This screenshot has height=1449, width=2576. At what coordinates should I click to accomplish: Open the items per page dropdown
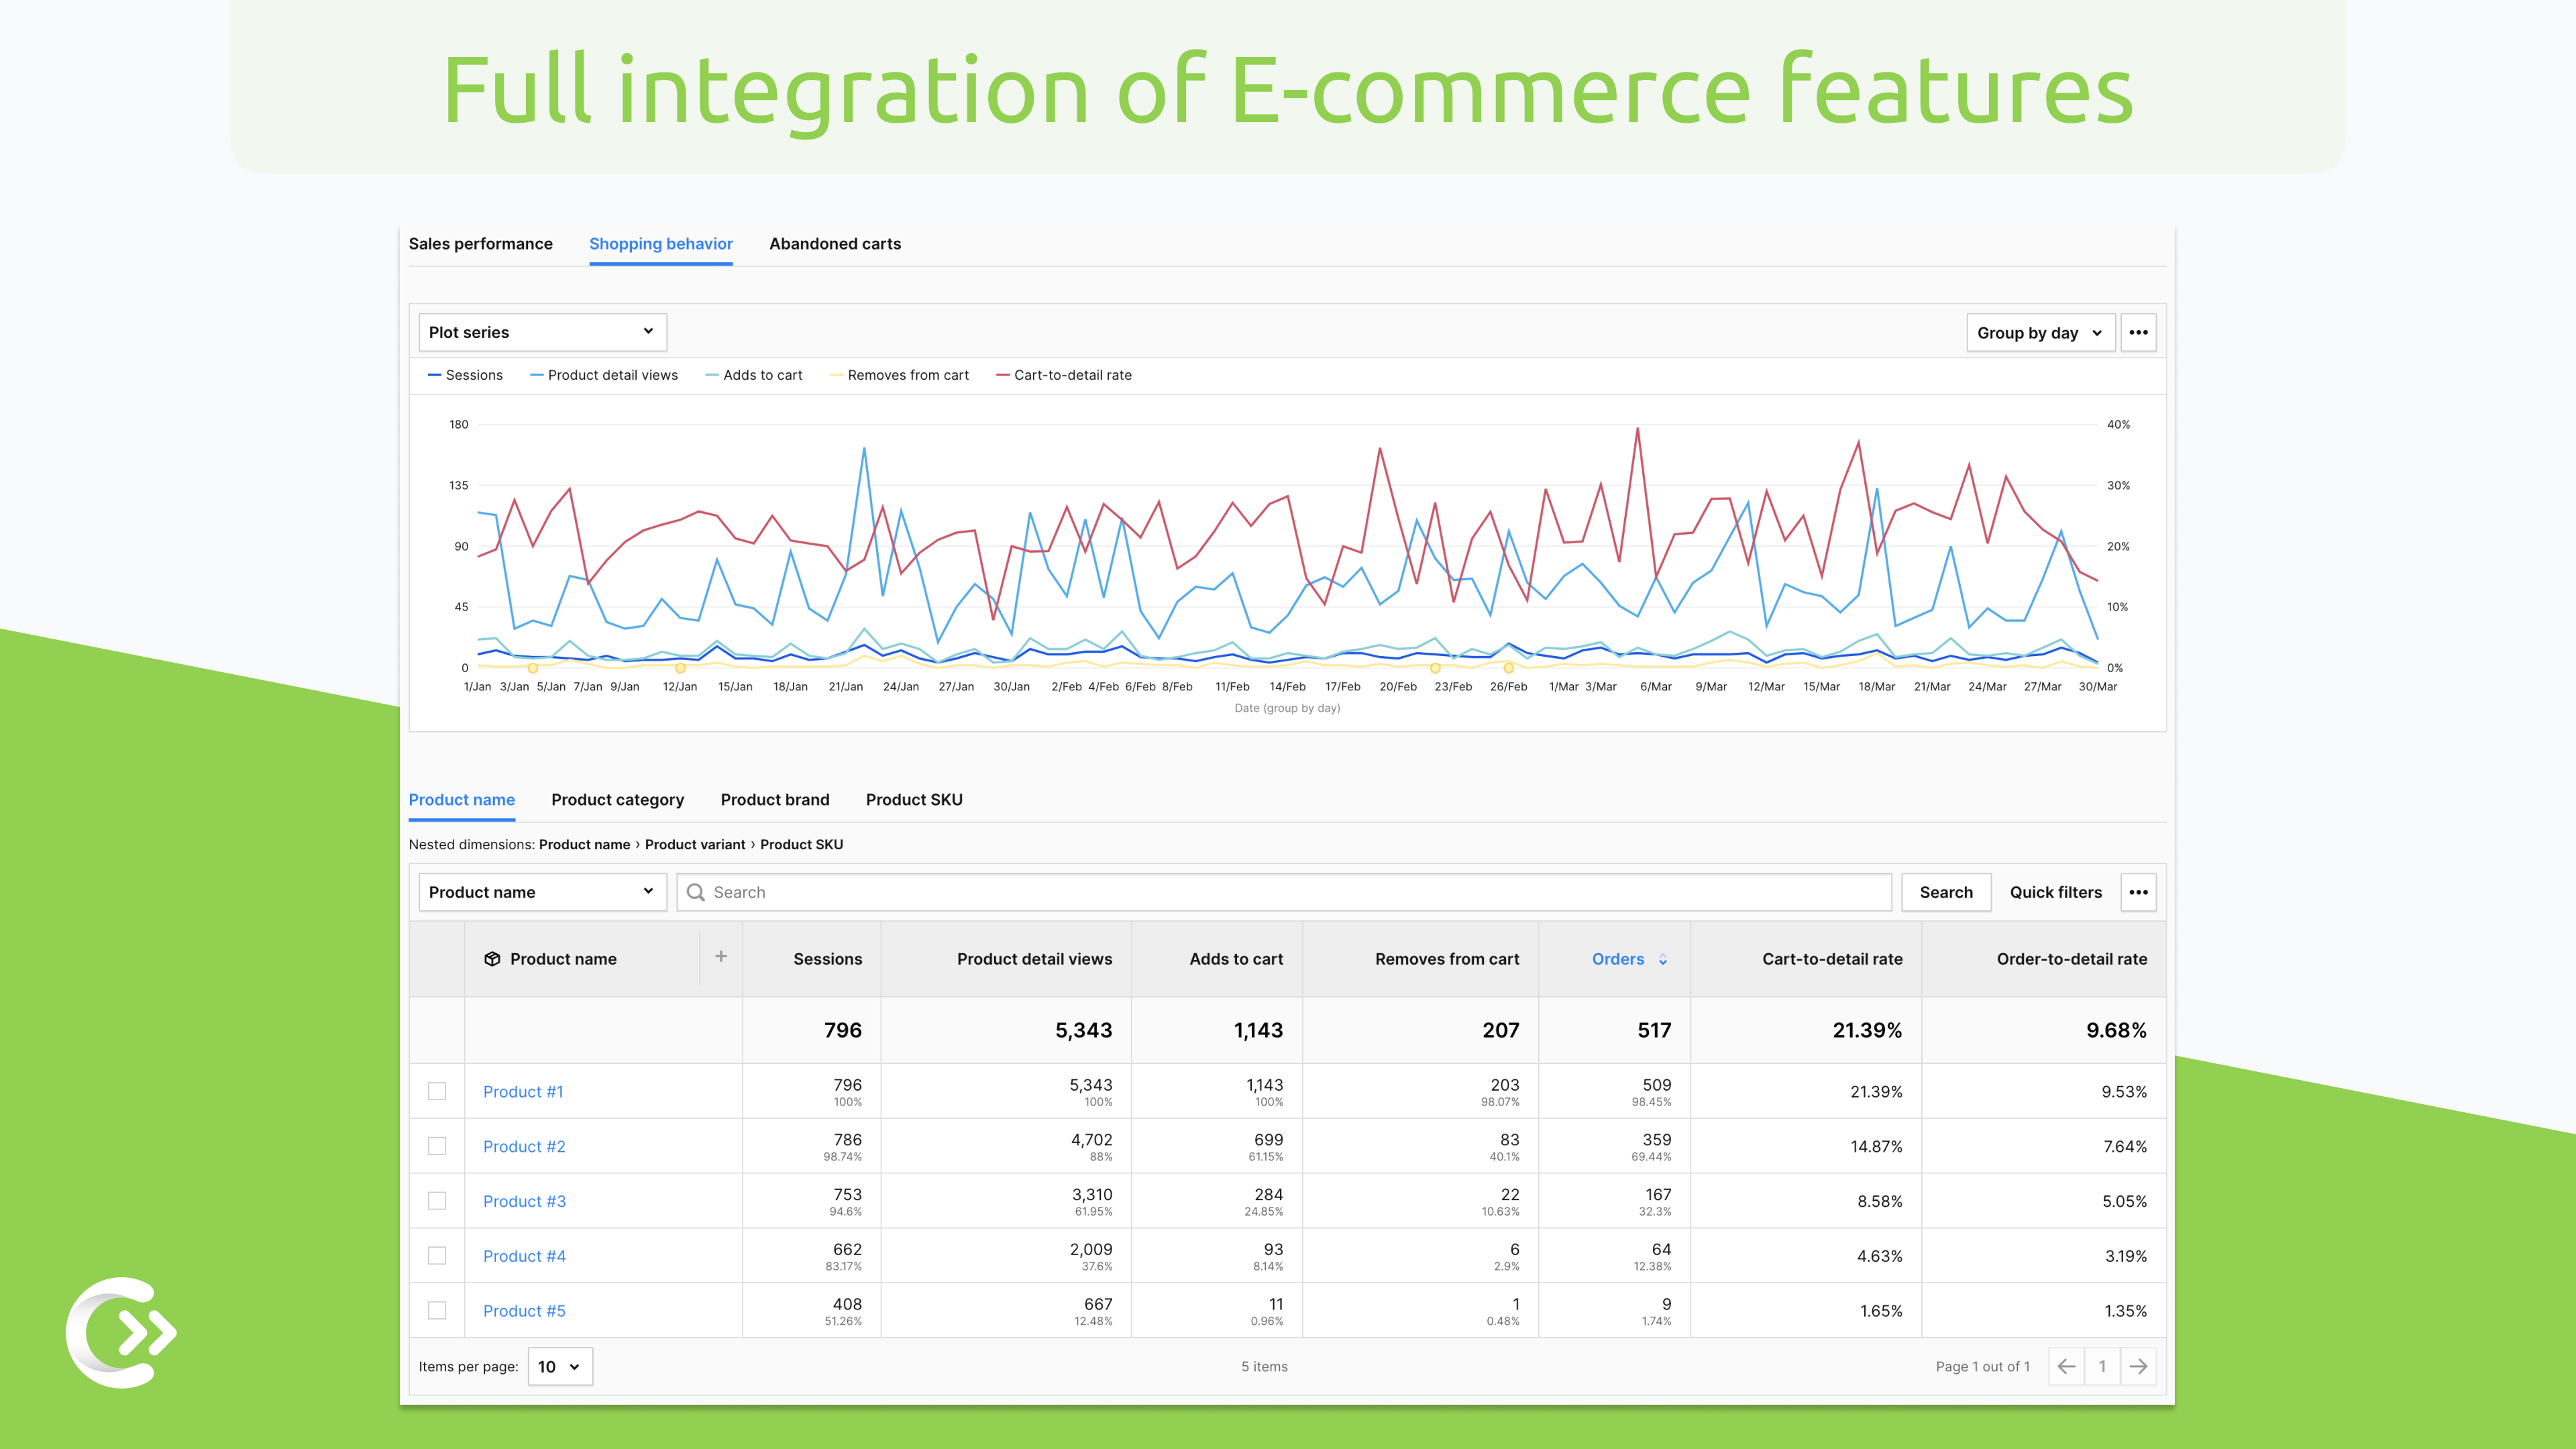pyautogui.click(x=560, y=1366)
